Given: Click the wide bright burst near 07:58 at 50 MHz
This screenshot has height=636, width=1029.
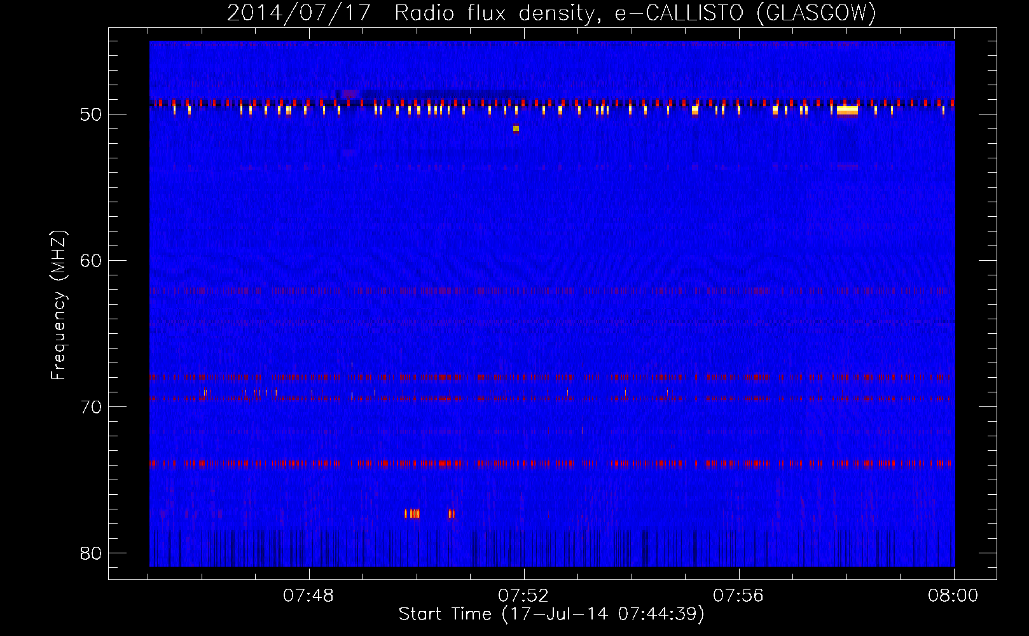Looking at the screenshot, I should pyautogui.click(x=847, y=110).
